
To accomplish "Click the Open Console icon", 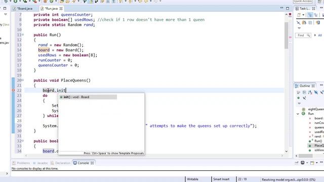I will coord(312,163).
